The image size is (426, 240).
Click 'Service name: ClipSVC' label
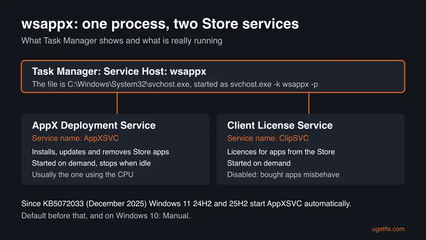(x=268, y=138)
